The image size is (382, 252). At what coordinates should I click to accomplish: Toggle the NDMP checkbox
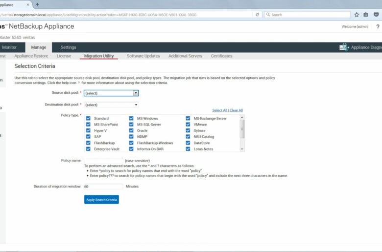(131, 137)
